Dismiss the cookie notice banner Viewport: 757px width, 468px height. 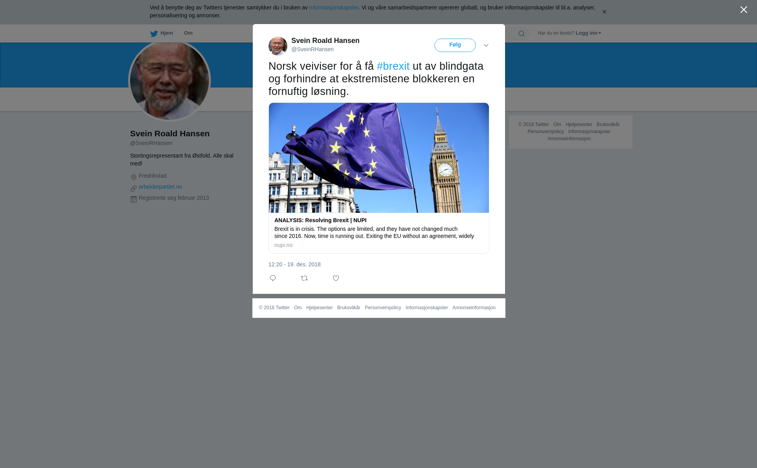point(604,12)
